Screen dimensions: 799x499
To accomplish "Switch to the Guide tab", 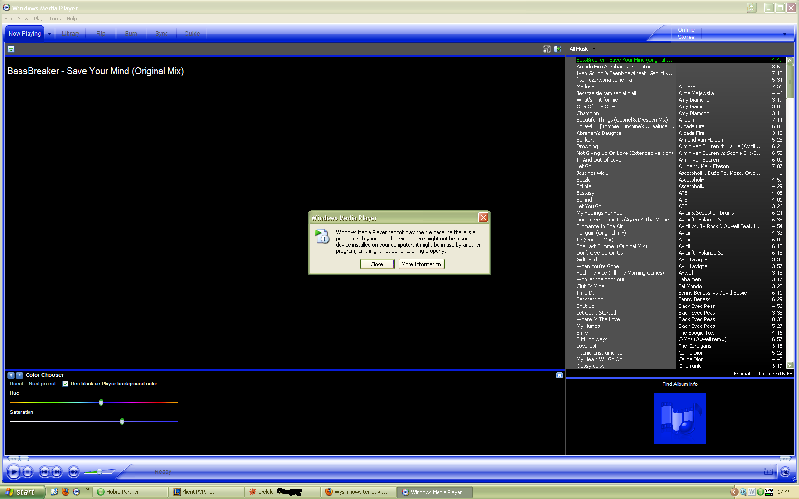I will point(192,34).
